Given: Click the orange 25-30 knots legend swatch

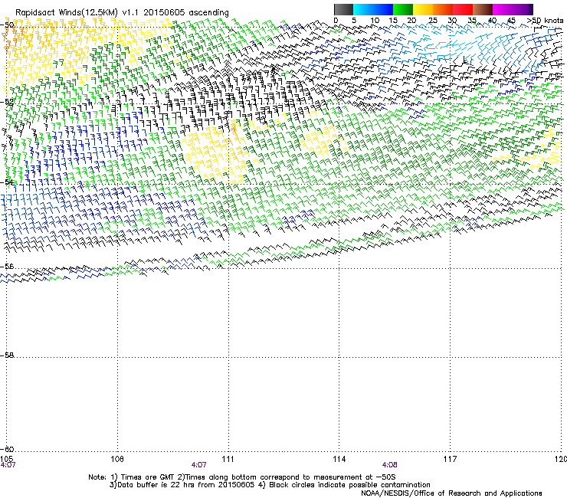Looking at the screenshot, I should point(443,9).
